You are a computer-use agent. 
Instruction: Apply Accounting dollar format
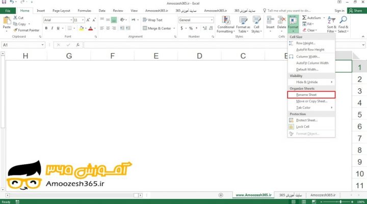click(x=181, y=29)
